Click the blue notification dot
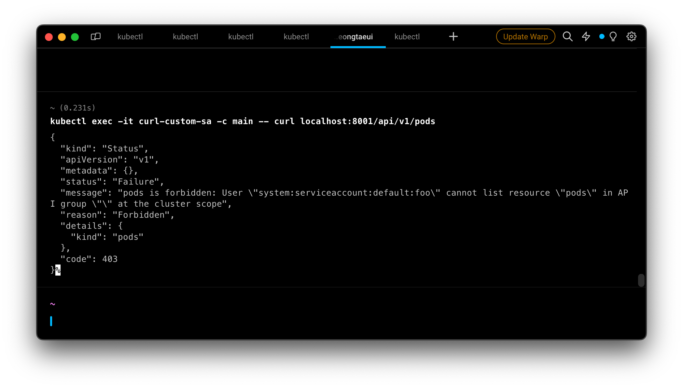This screenshot has height=388, width=683. click(x=602, y=37)
